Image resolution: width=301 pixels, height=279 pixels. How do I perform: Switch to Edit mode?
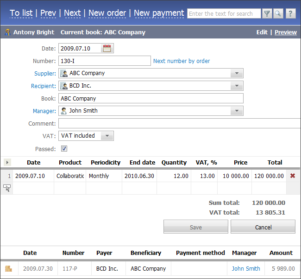(262, 32)
